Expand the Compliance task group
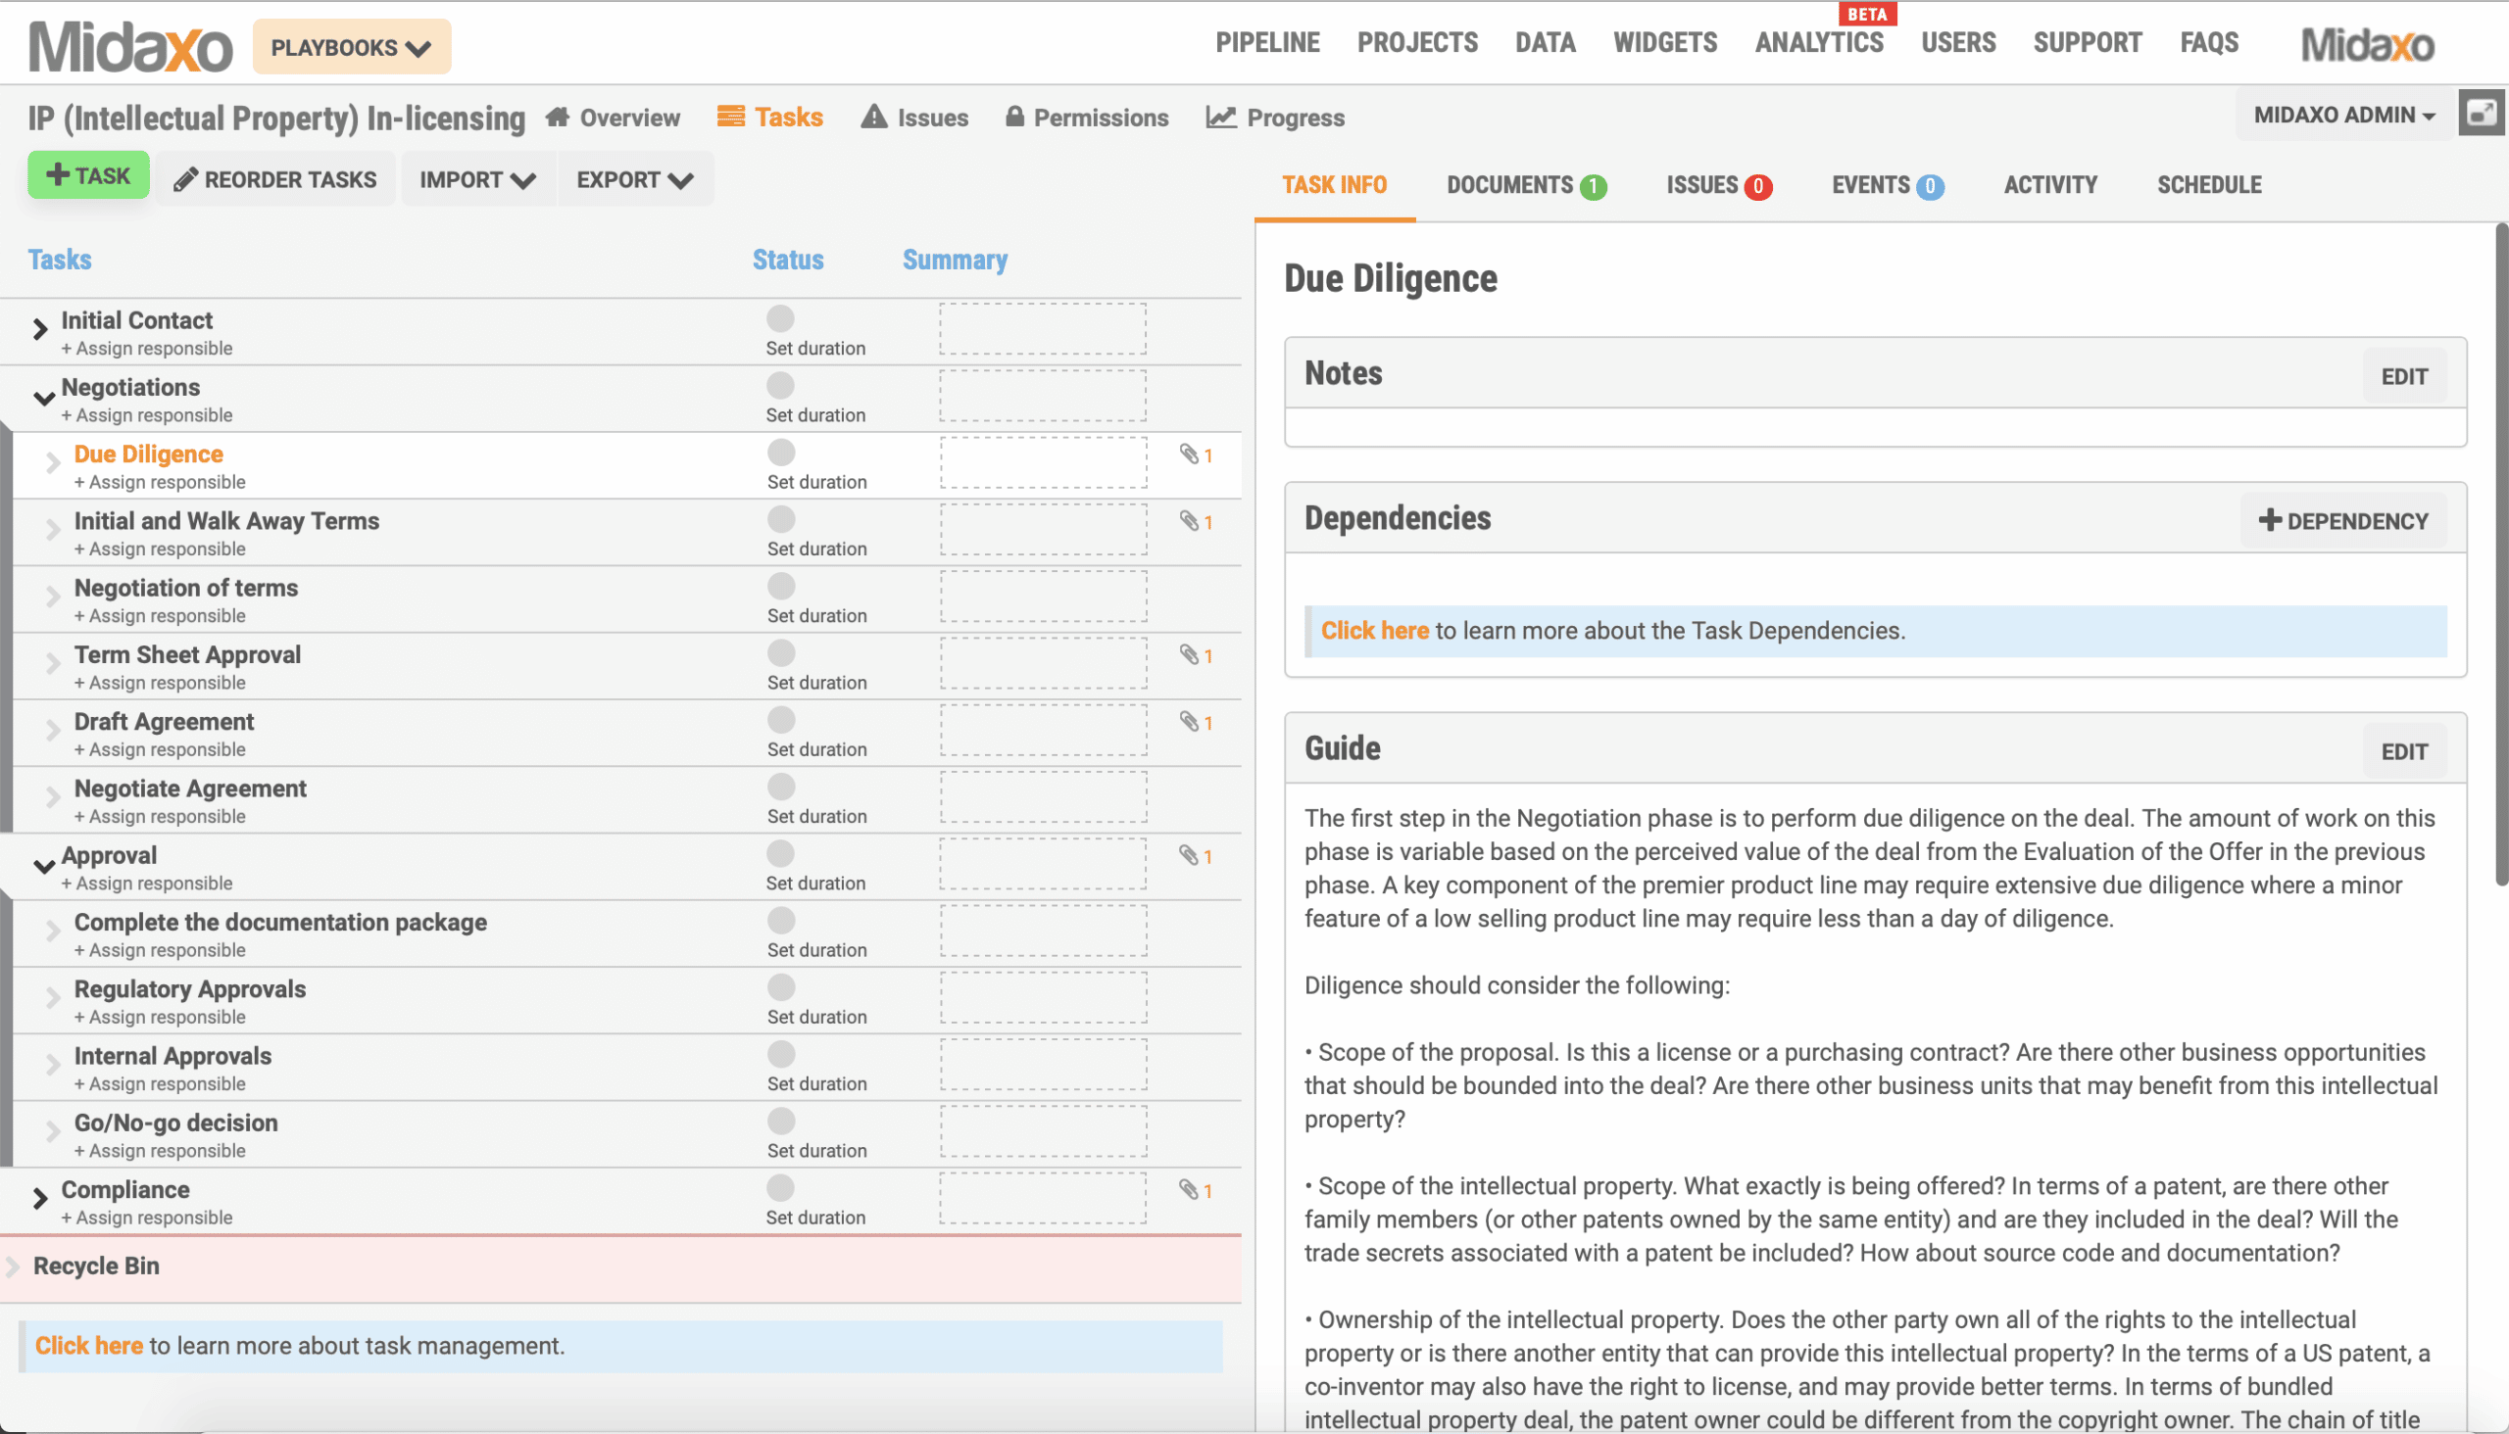 coord(39,1199)
